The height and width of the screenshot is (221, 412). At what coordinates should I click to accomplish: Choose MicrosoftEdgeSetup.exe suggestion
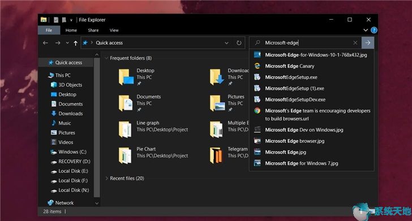click(312, 77)
